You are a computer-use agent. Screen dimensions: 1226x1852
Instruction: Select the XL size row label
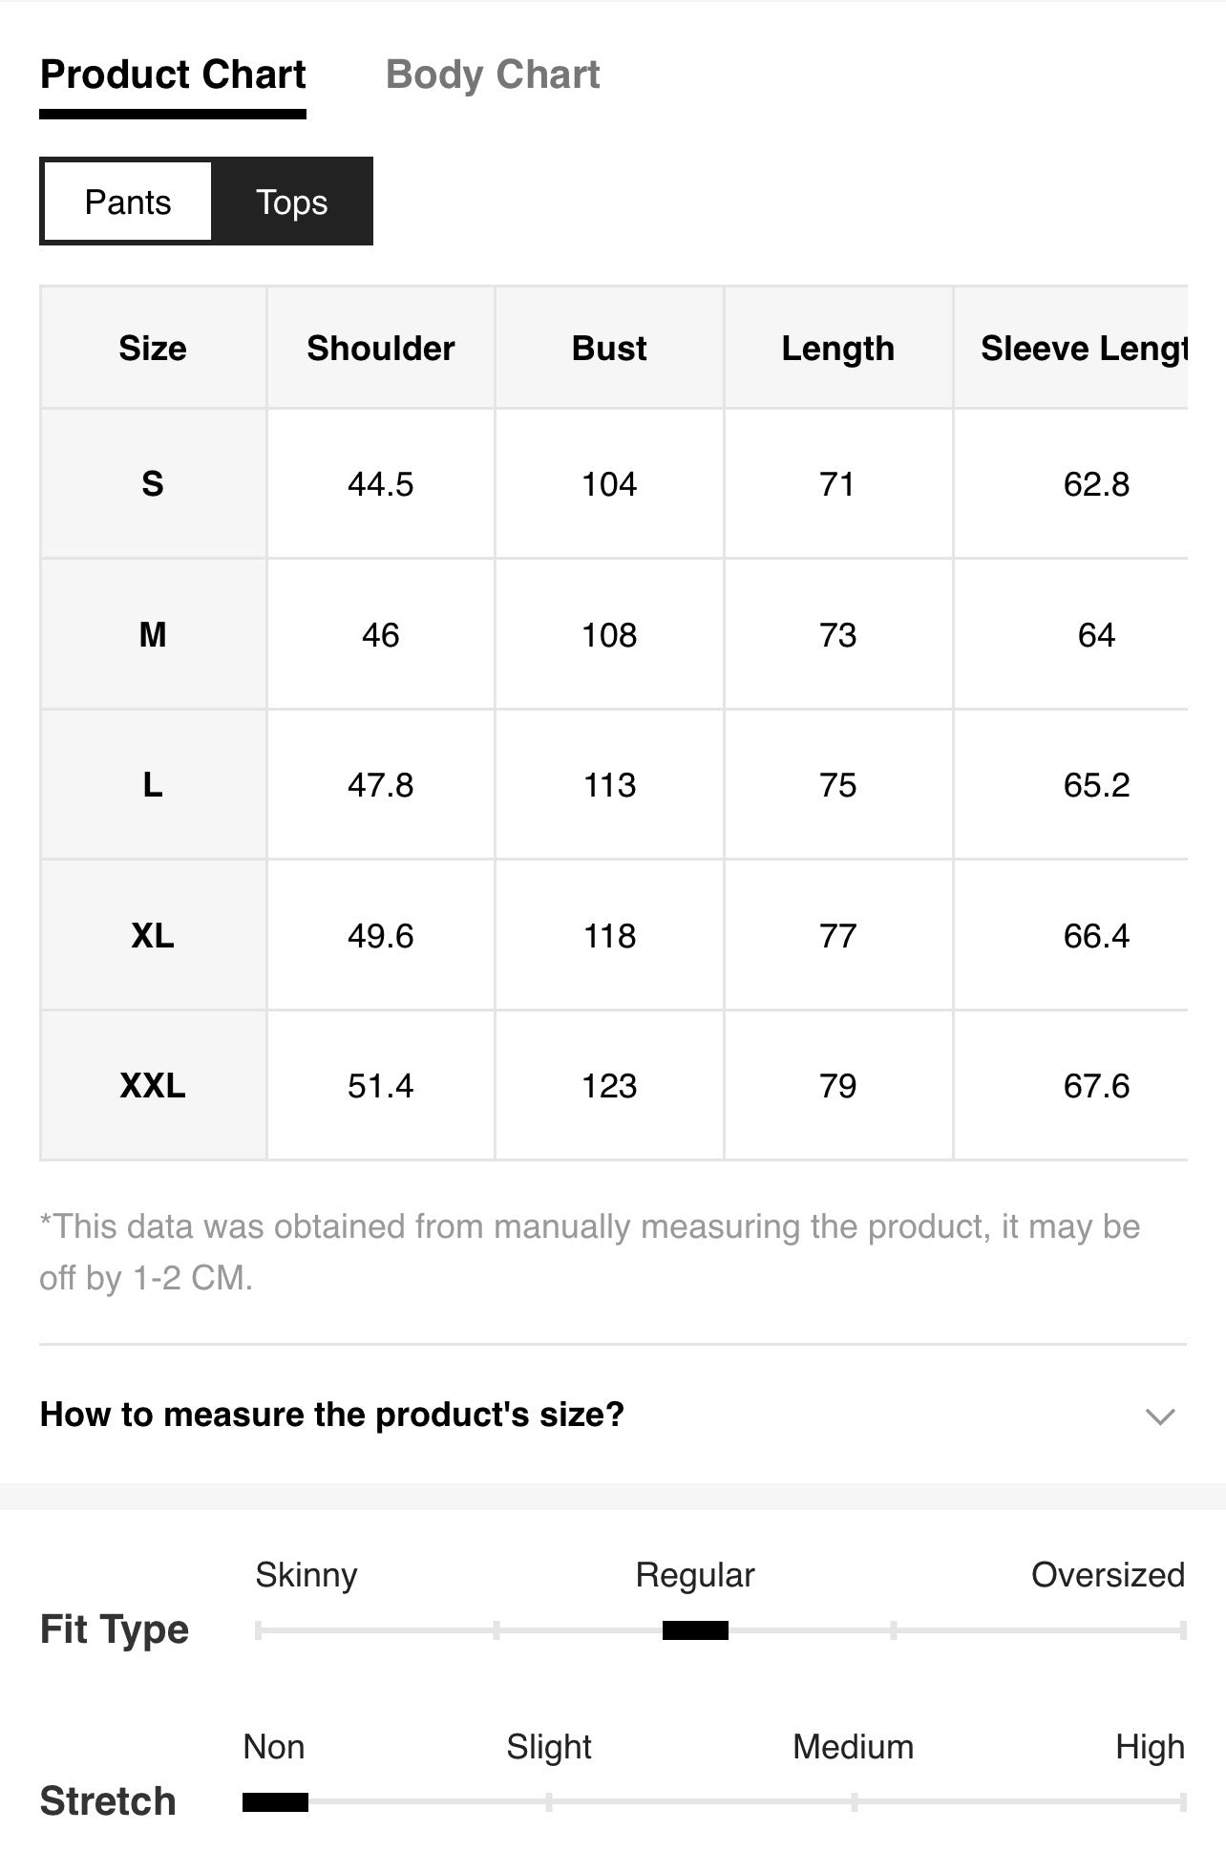(x=153, y=935)
